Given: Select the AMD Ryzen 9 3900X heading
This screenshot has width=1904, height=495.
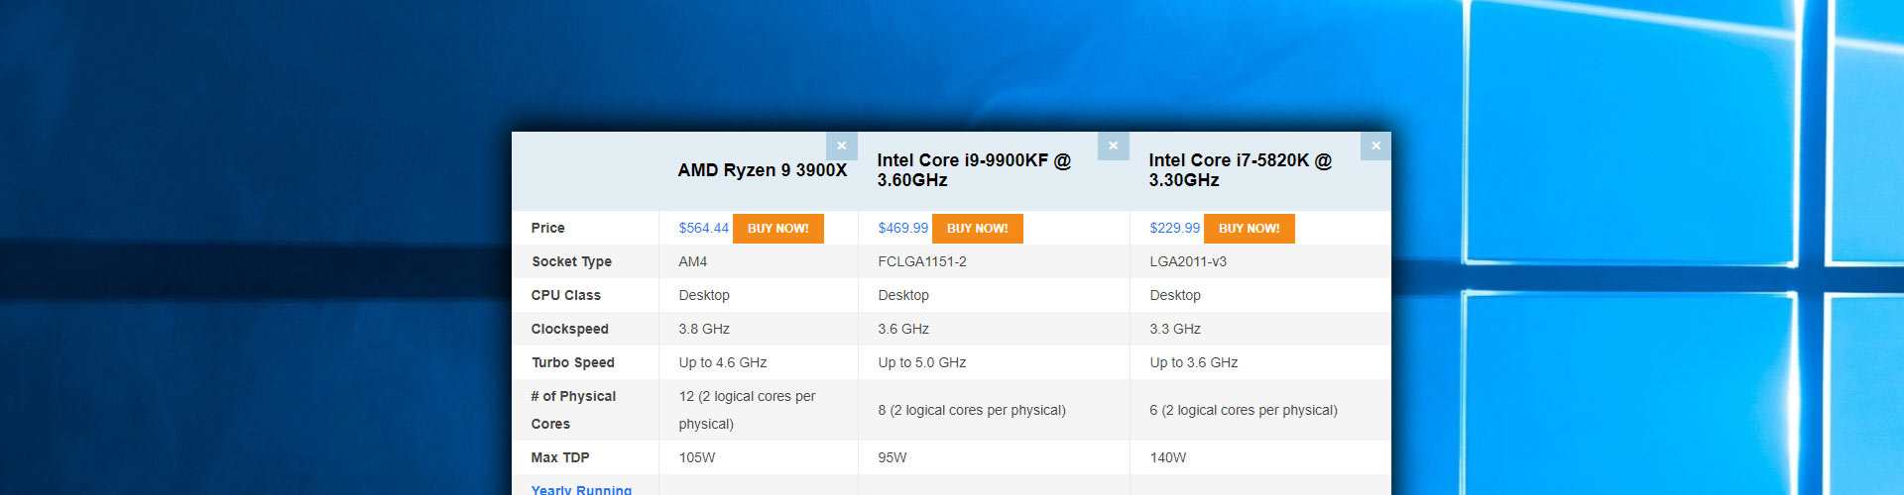Looking at the screenshot, I should coord(763,170).
